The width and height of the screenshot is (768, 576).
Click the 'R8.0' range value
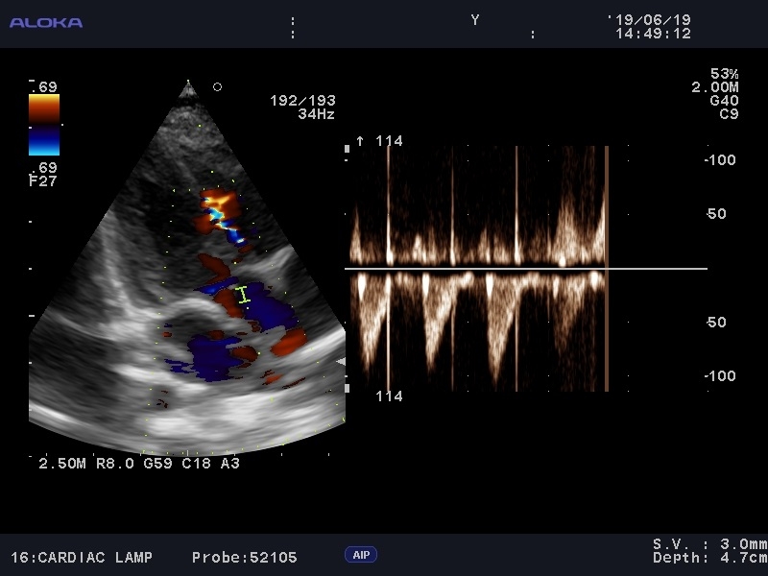[115, 463]
